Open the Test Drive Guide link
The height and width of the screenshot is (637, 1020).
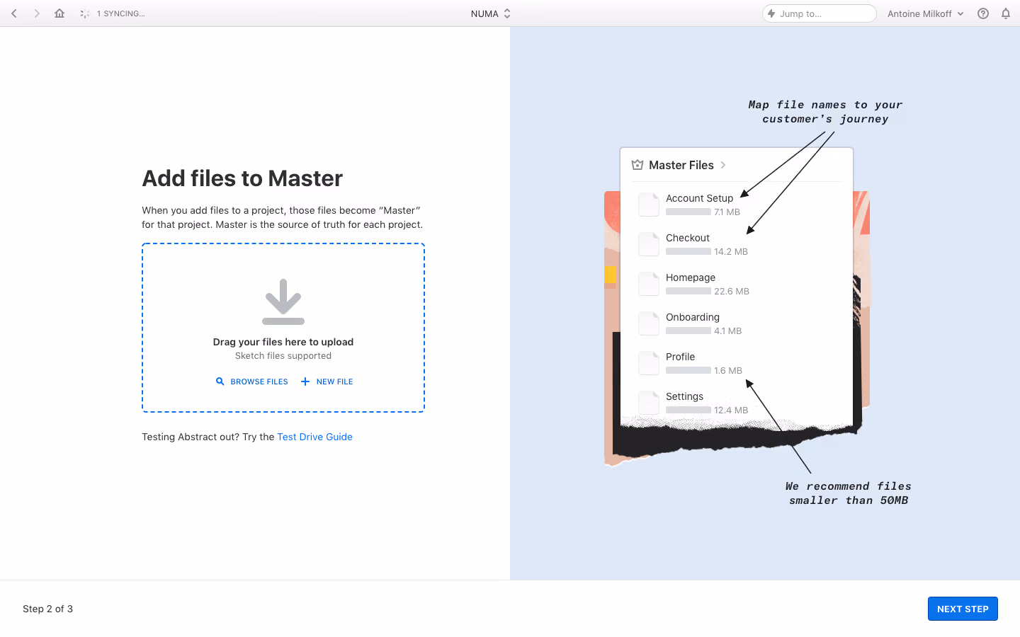314,437
